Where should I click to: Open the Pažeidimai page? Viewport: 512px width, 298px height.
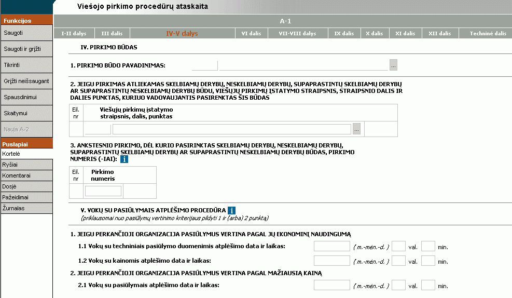point(26,197)
